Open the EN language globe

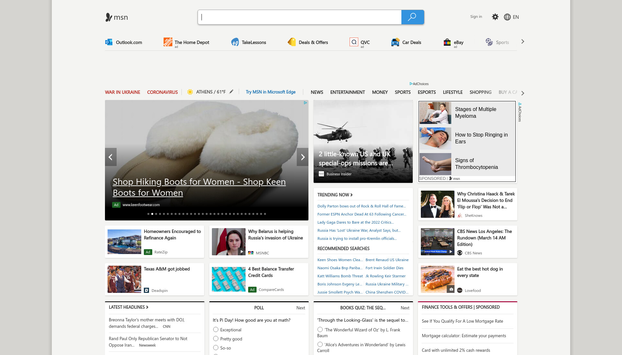coord(511,17)
